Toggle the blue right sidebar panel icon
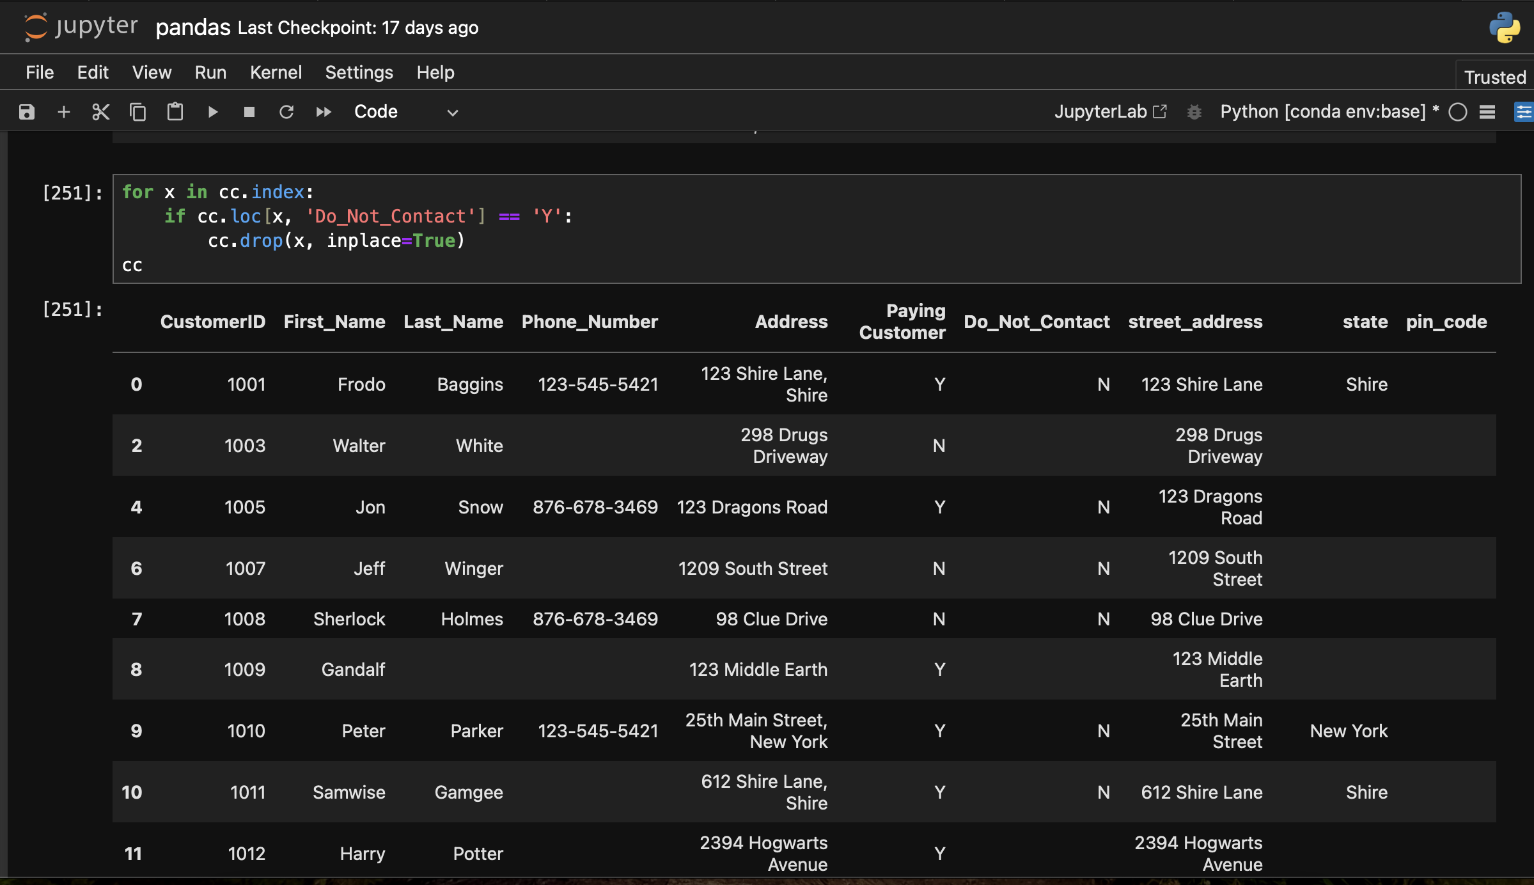Screen dimensions: 1534x885 [1524, 112]
